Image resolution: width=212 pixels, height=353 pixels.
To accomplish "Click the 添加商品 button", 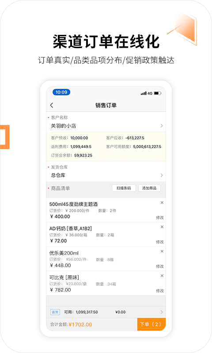I will tap(149, 188).
